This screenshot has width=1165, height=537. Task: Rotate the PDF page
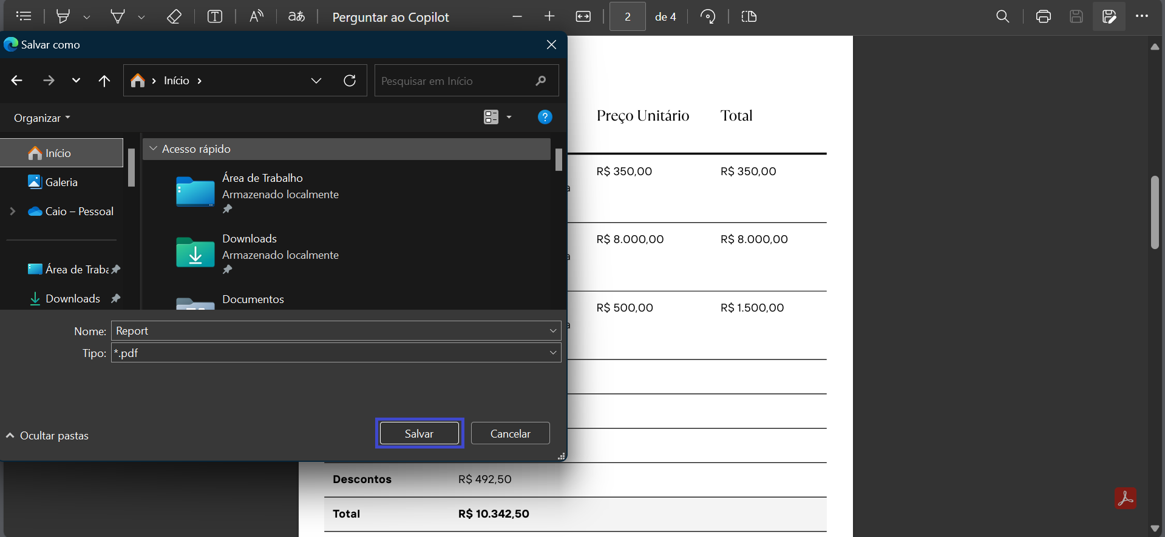pos(708,16)
